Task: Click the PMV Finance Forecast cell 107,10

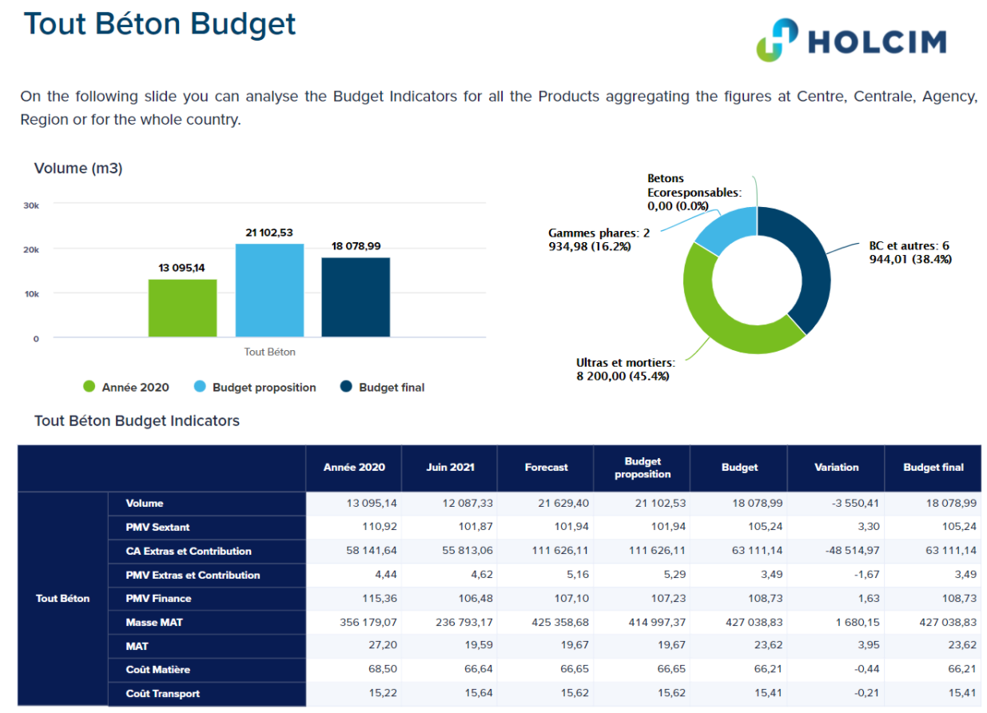Action: [546, 599]
